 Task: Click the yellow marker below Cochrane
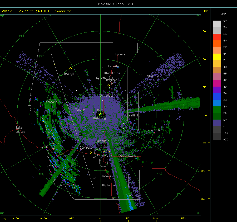coord(90,152)
